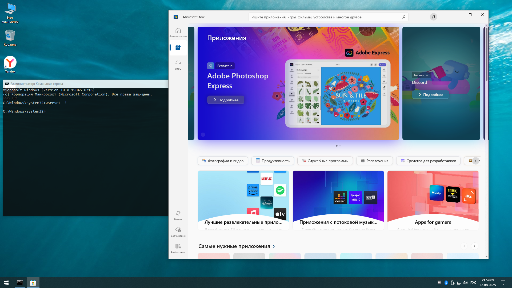512x288 pixels.
Task: Expand 'Самые нужные приложения' section chevron
Action: (x=274, y=246)
